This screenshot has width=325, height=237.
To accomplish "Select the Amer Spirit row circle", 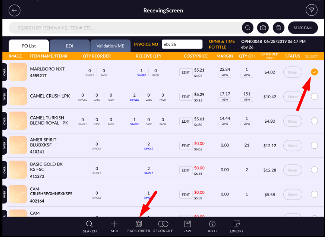I will [x=314, y=145].
